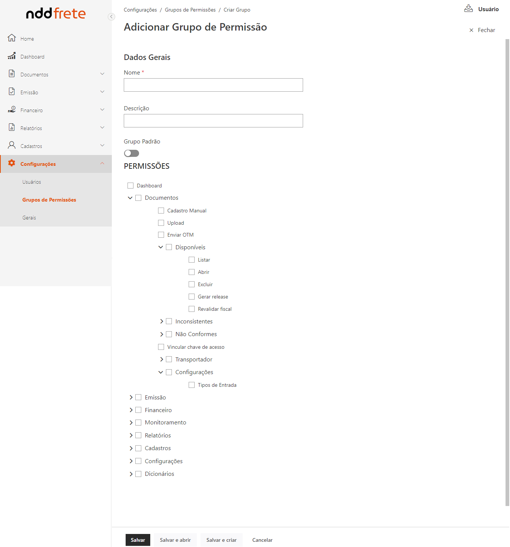Expand the Monitoramento permissions node
Viewport: 510px width, 547px height.
coord(131,423)
